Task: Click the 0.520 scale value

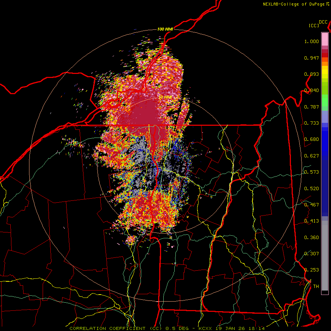Action: pyautogui.click(x=312, y=189)
